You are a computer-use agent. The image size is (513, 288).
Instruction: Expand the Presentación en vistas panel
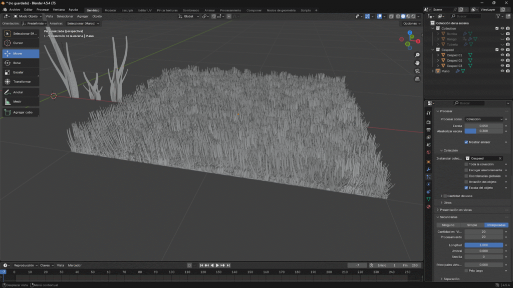click(x=455, y=210)
